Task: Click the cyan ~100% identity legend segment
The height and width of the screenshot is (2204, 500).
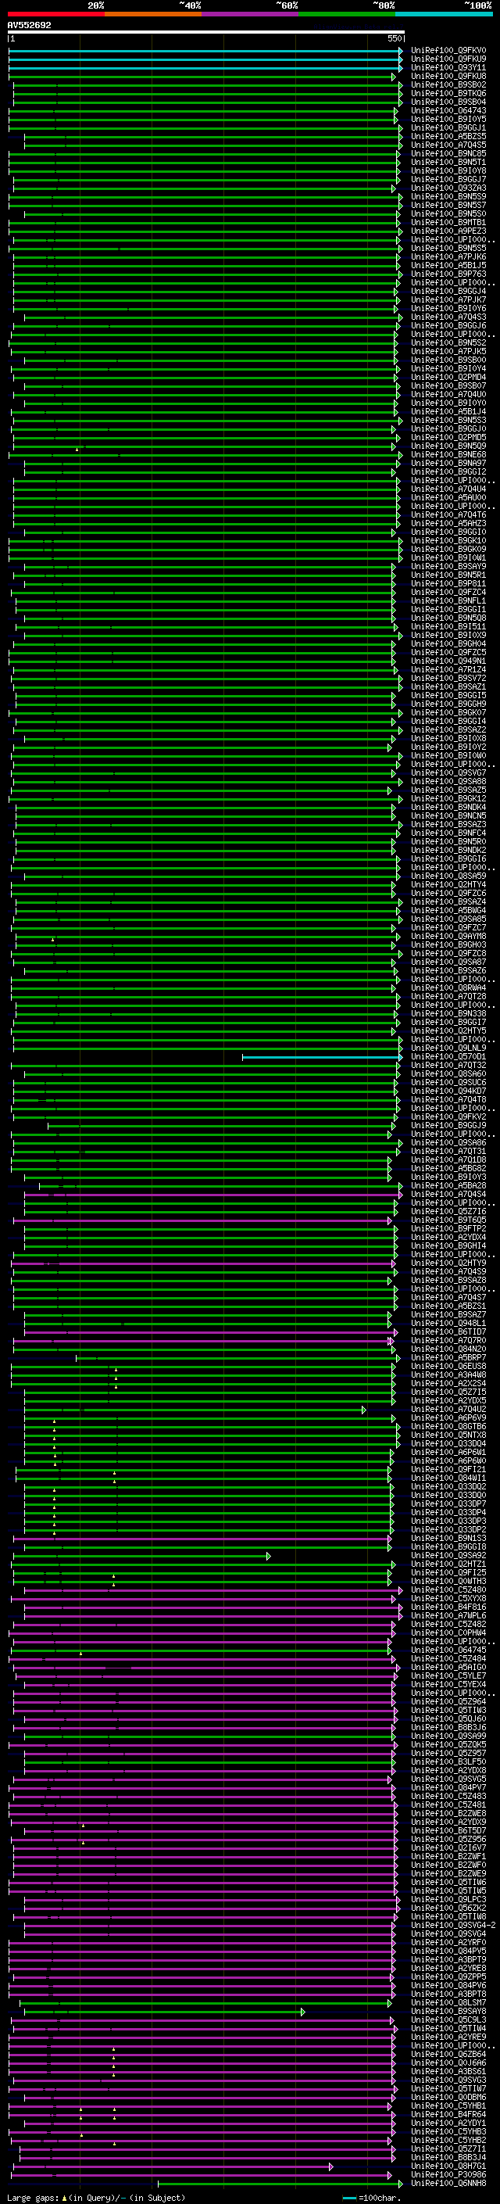Action: coord(444,14)
